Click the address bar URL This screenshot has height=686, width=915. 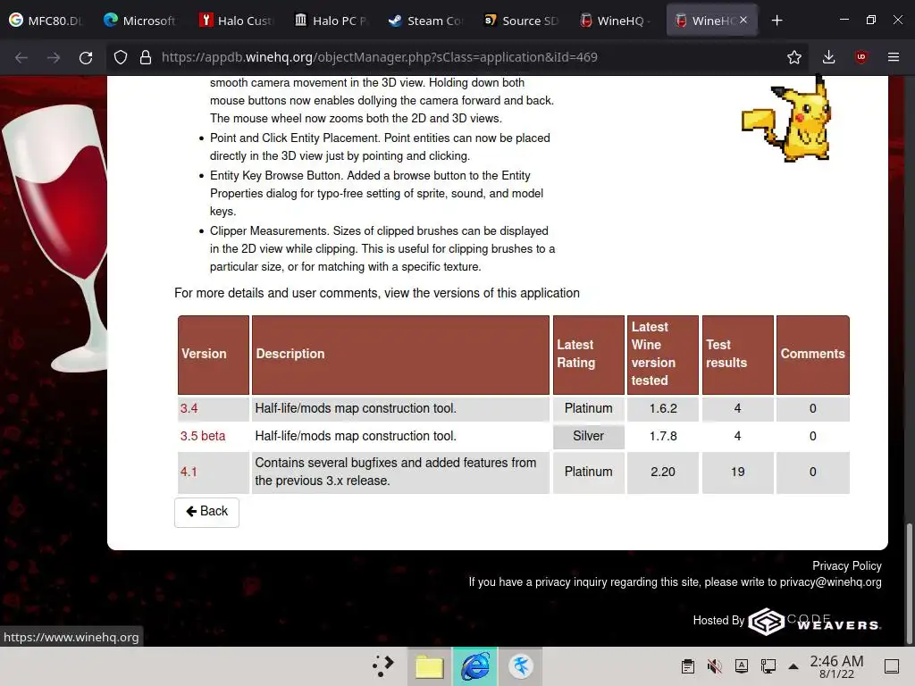point(379,57)
